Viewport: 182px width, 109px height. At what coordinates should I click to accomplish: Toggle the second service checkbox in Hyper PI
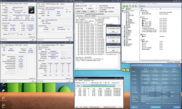click(x=99, y=10)
